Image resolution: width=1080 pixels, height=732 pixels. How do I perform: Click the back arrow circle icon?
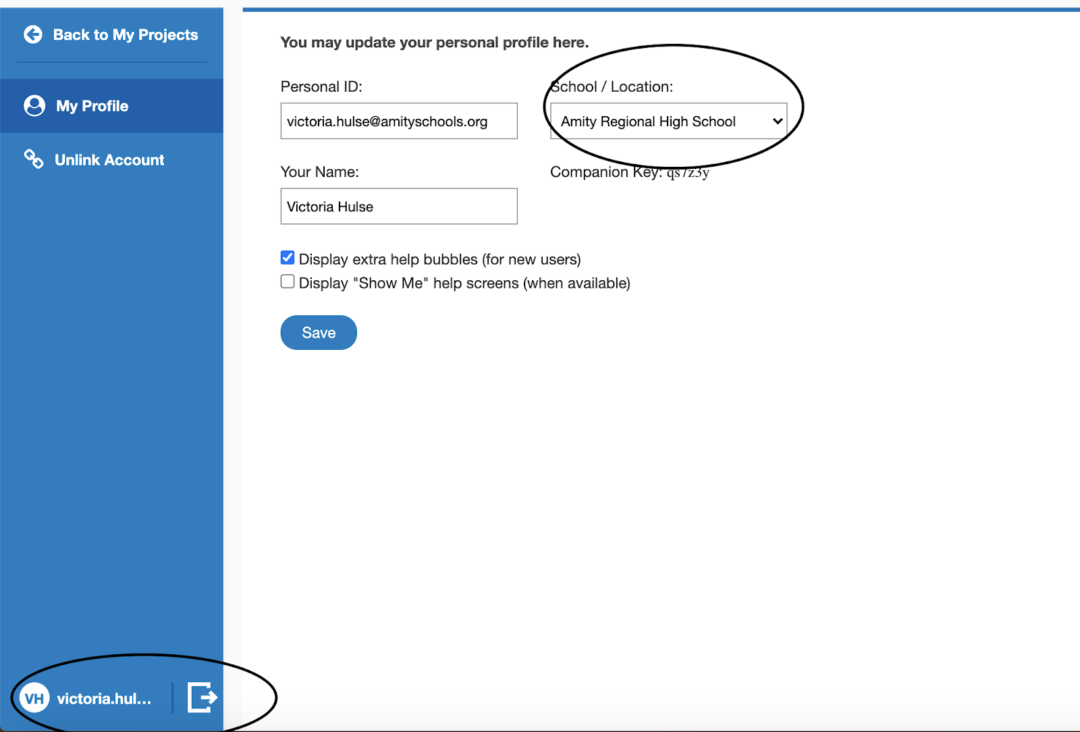[33, 34]
